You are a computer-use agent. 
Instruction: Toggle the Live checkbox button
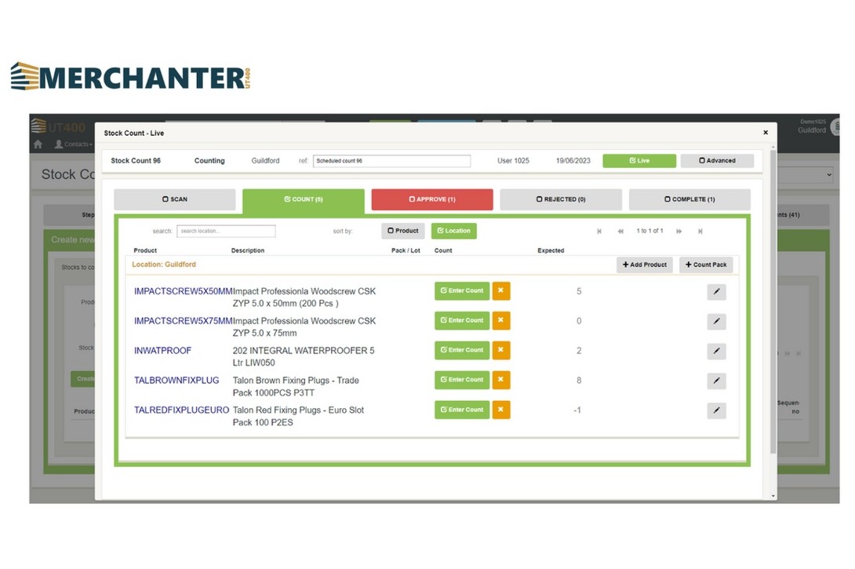coord(639,161)
